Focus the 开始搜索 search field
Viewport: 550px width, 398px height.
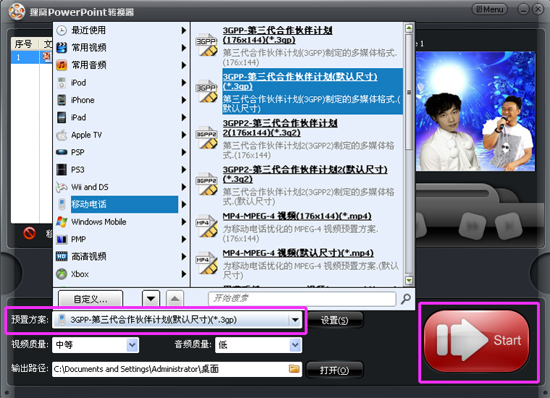(x=302, y=299)
